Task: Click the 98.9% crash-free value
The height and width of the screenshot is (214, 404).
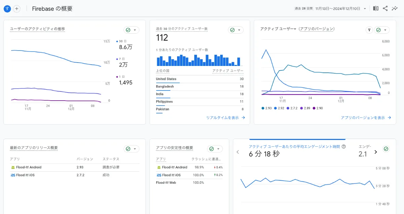Action: (x=199, y=167)
